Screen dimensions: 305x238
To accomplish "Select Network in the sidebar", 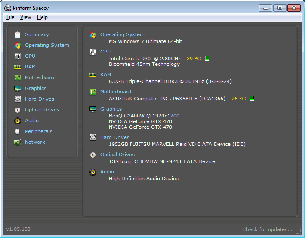I will point(35,142).
